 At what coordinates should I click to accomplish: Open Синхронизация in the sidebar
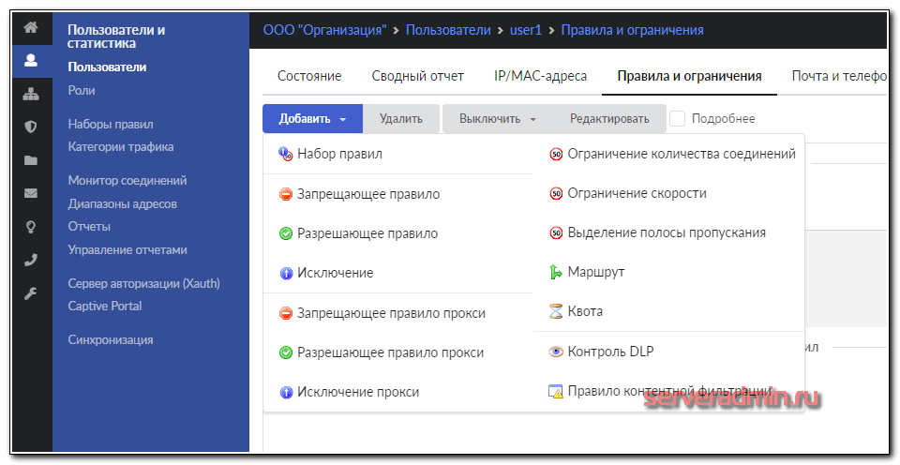tap(111, 339)
